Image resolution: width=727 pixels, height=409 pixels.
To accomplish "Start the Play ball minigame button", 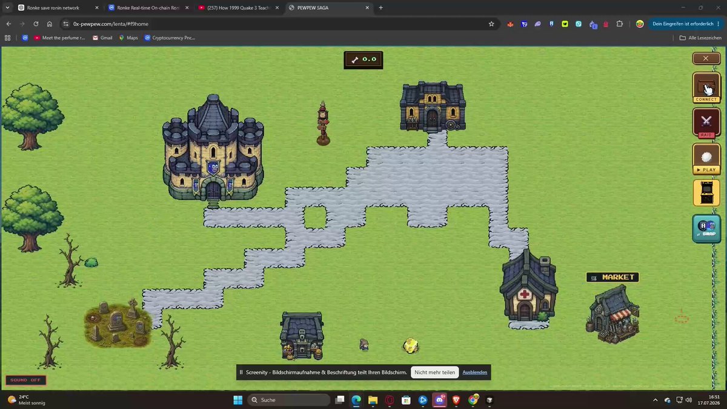I will pos(706,159).
